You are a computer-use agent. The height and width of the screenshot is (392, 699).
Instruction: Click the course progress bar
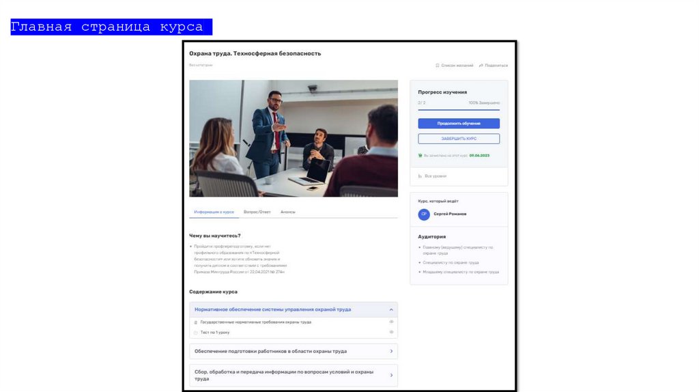459,110
